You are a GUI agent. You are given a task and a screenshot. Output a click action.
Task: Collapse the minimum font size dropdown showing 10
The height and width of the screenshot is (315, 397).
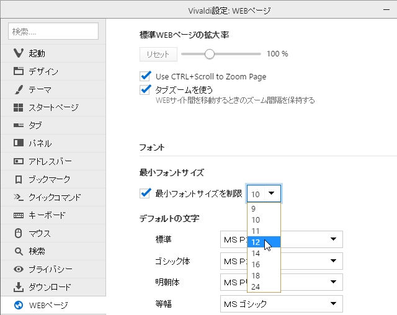264,193
